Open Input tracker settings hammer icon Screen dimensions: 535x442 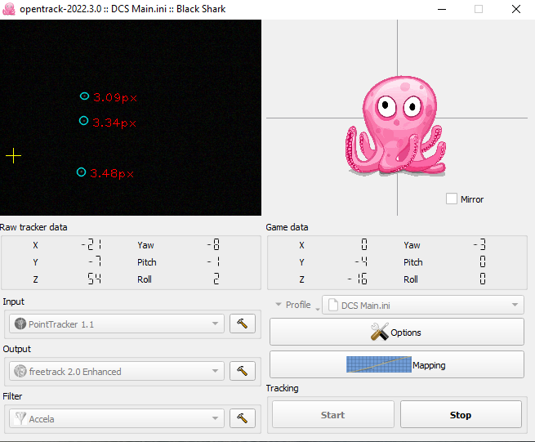(x=242, y=324)
